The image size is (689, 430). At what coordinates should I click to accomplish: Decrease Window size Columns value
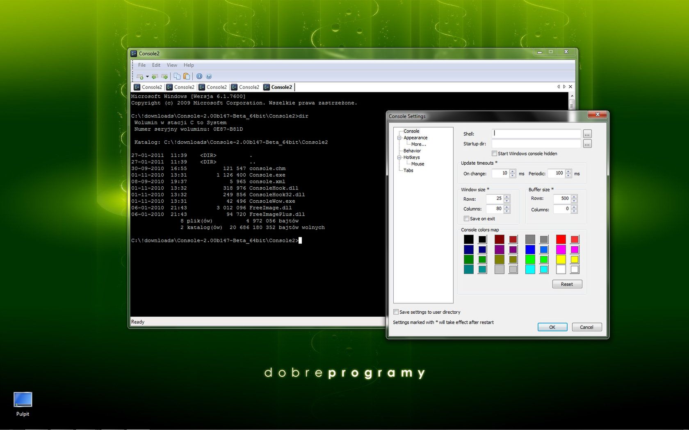pos(507,211)
